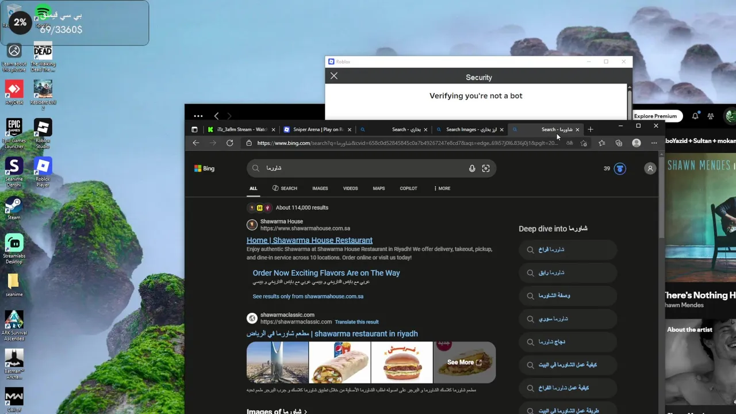This screenshot has width=736, height=414.
Task: Expand Images of شاورما section
Action: point(277,412)
